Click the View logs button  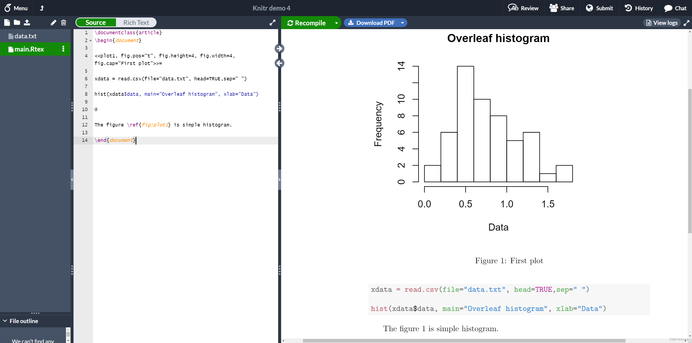coord(662,23)
